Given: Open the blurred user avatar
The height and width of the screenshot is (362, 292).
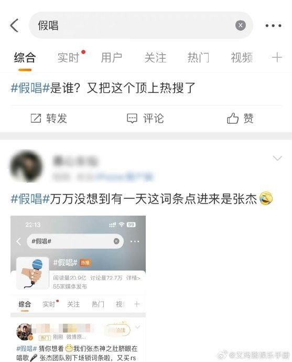Looking at the screenshot, I should (26, 166).
